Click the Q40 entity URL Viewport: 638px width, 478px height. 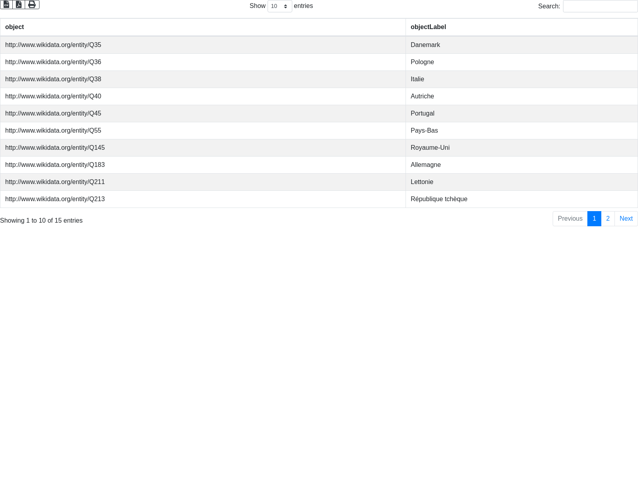(53, 96)
